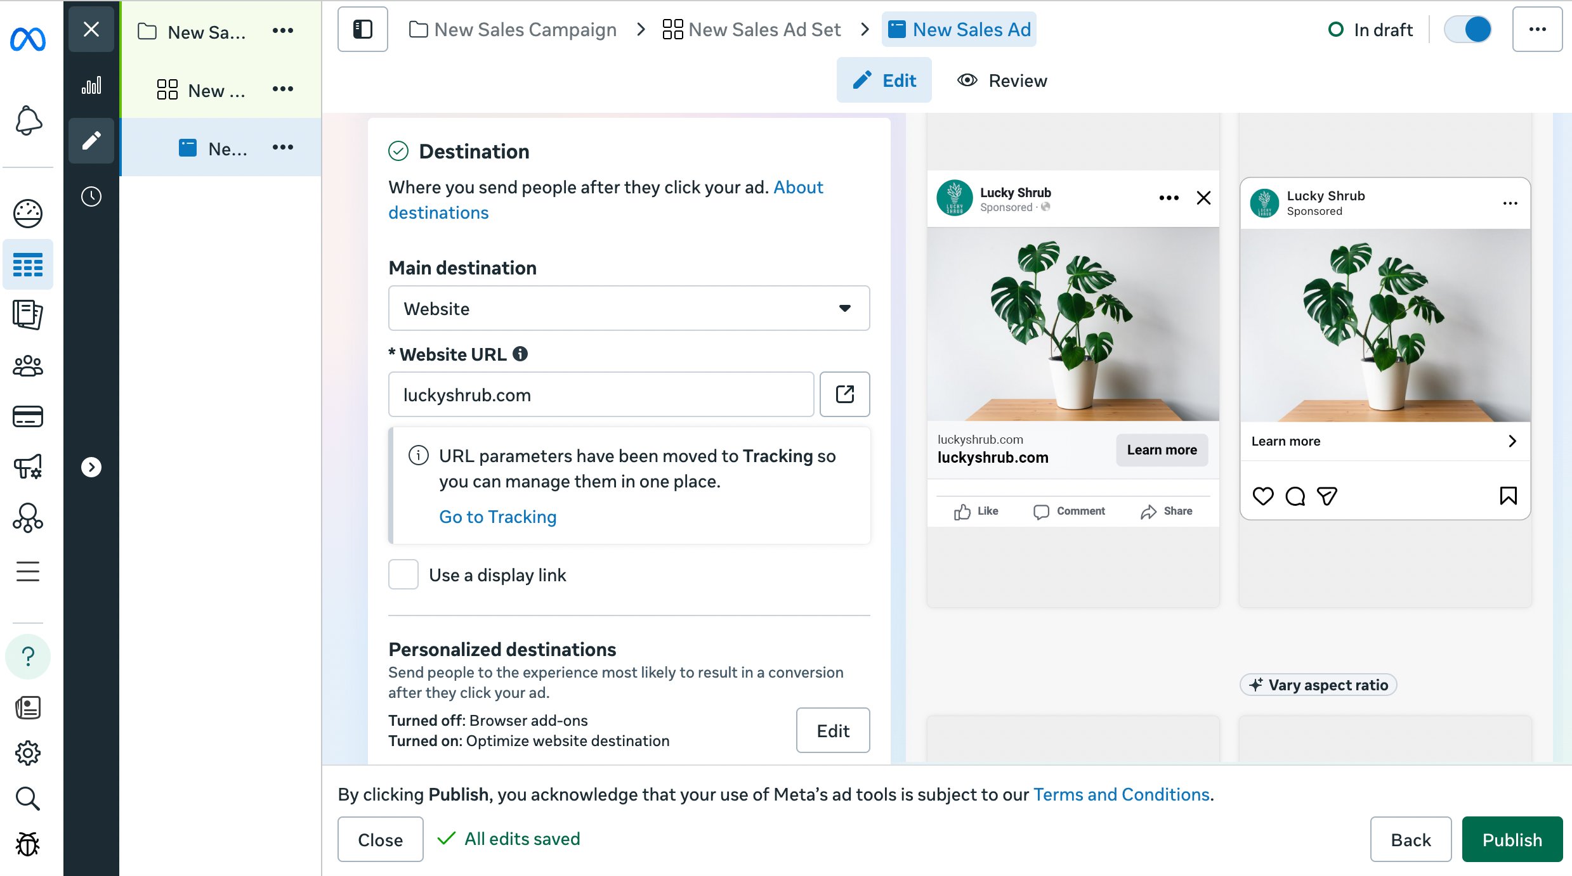This screenshot has height=876, width=1572.
Task: Click the Billing credit card icon
Action: [x=28, y=416]
